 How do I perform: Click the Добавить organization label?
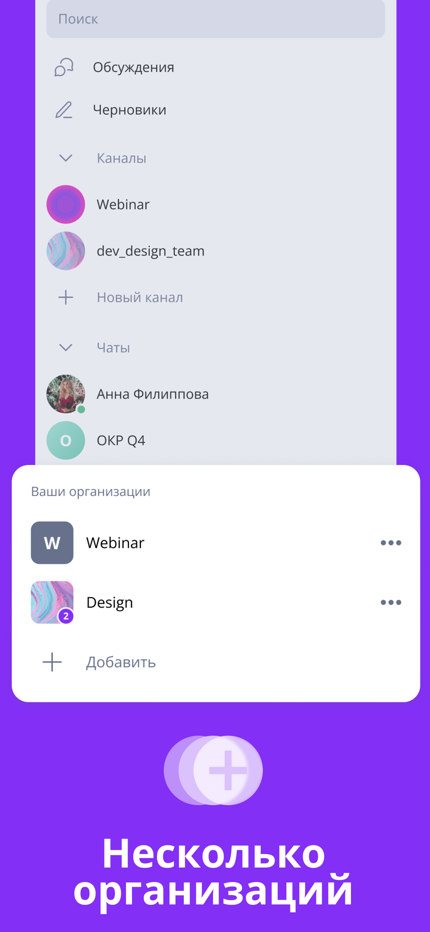[121, 662]
